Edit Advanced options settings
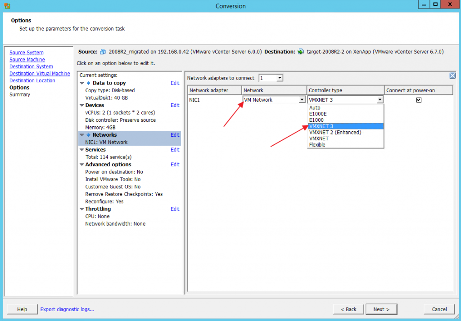 tap(175, 165)
